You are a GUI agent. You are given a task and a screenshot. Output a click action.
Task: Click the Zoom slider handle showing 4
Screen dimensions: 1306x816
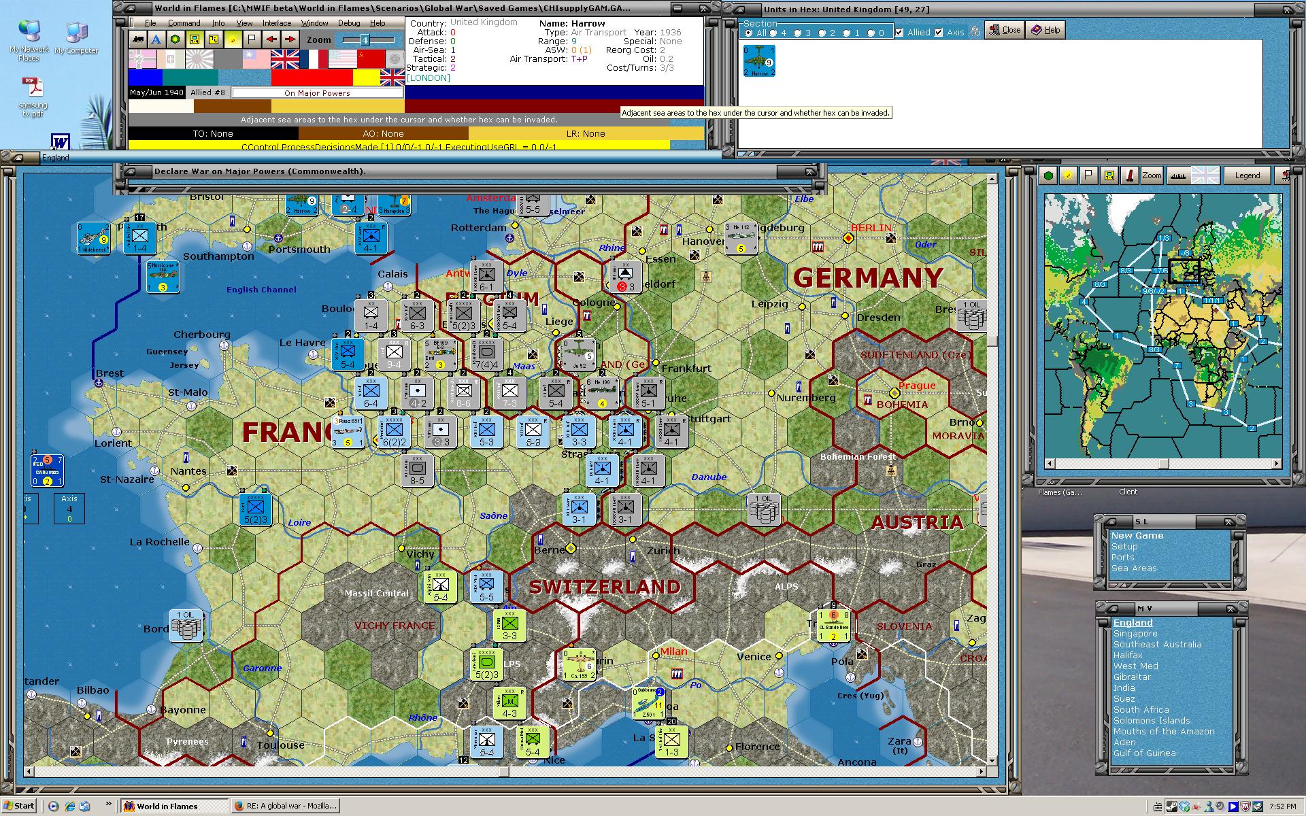(x=364, y=40)
